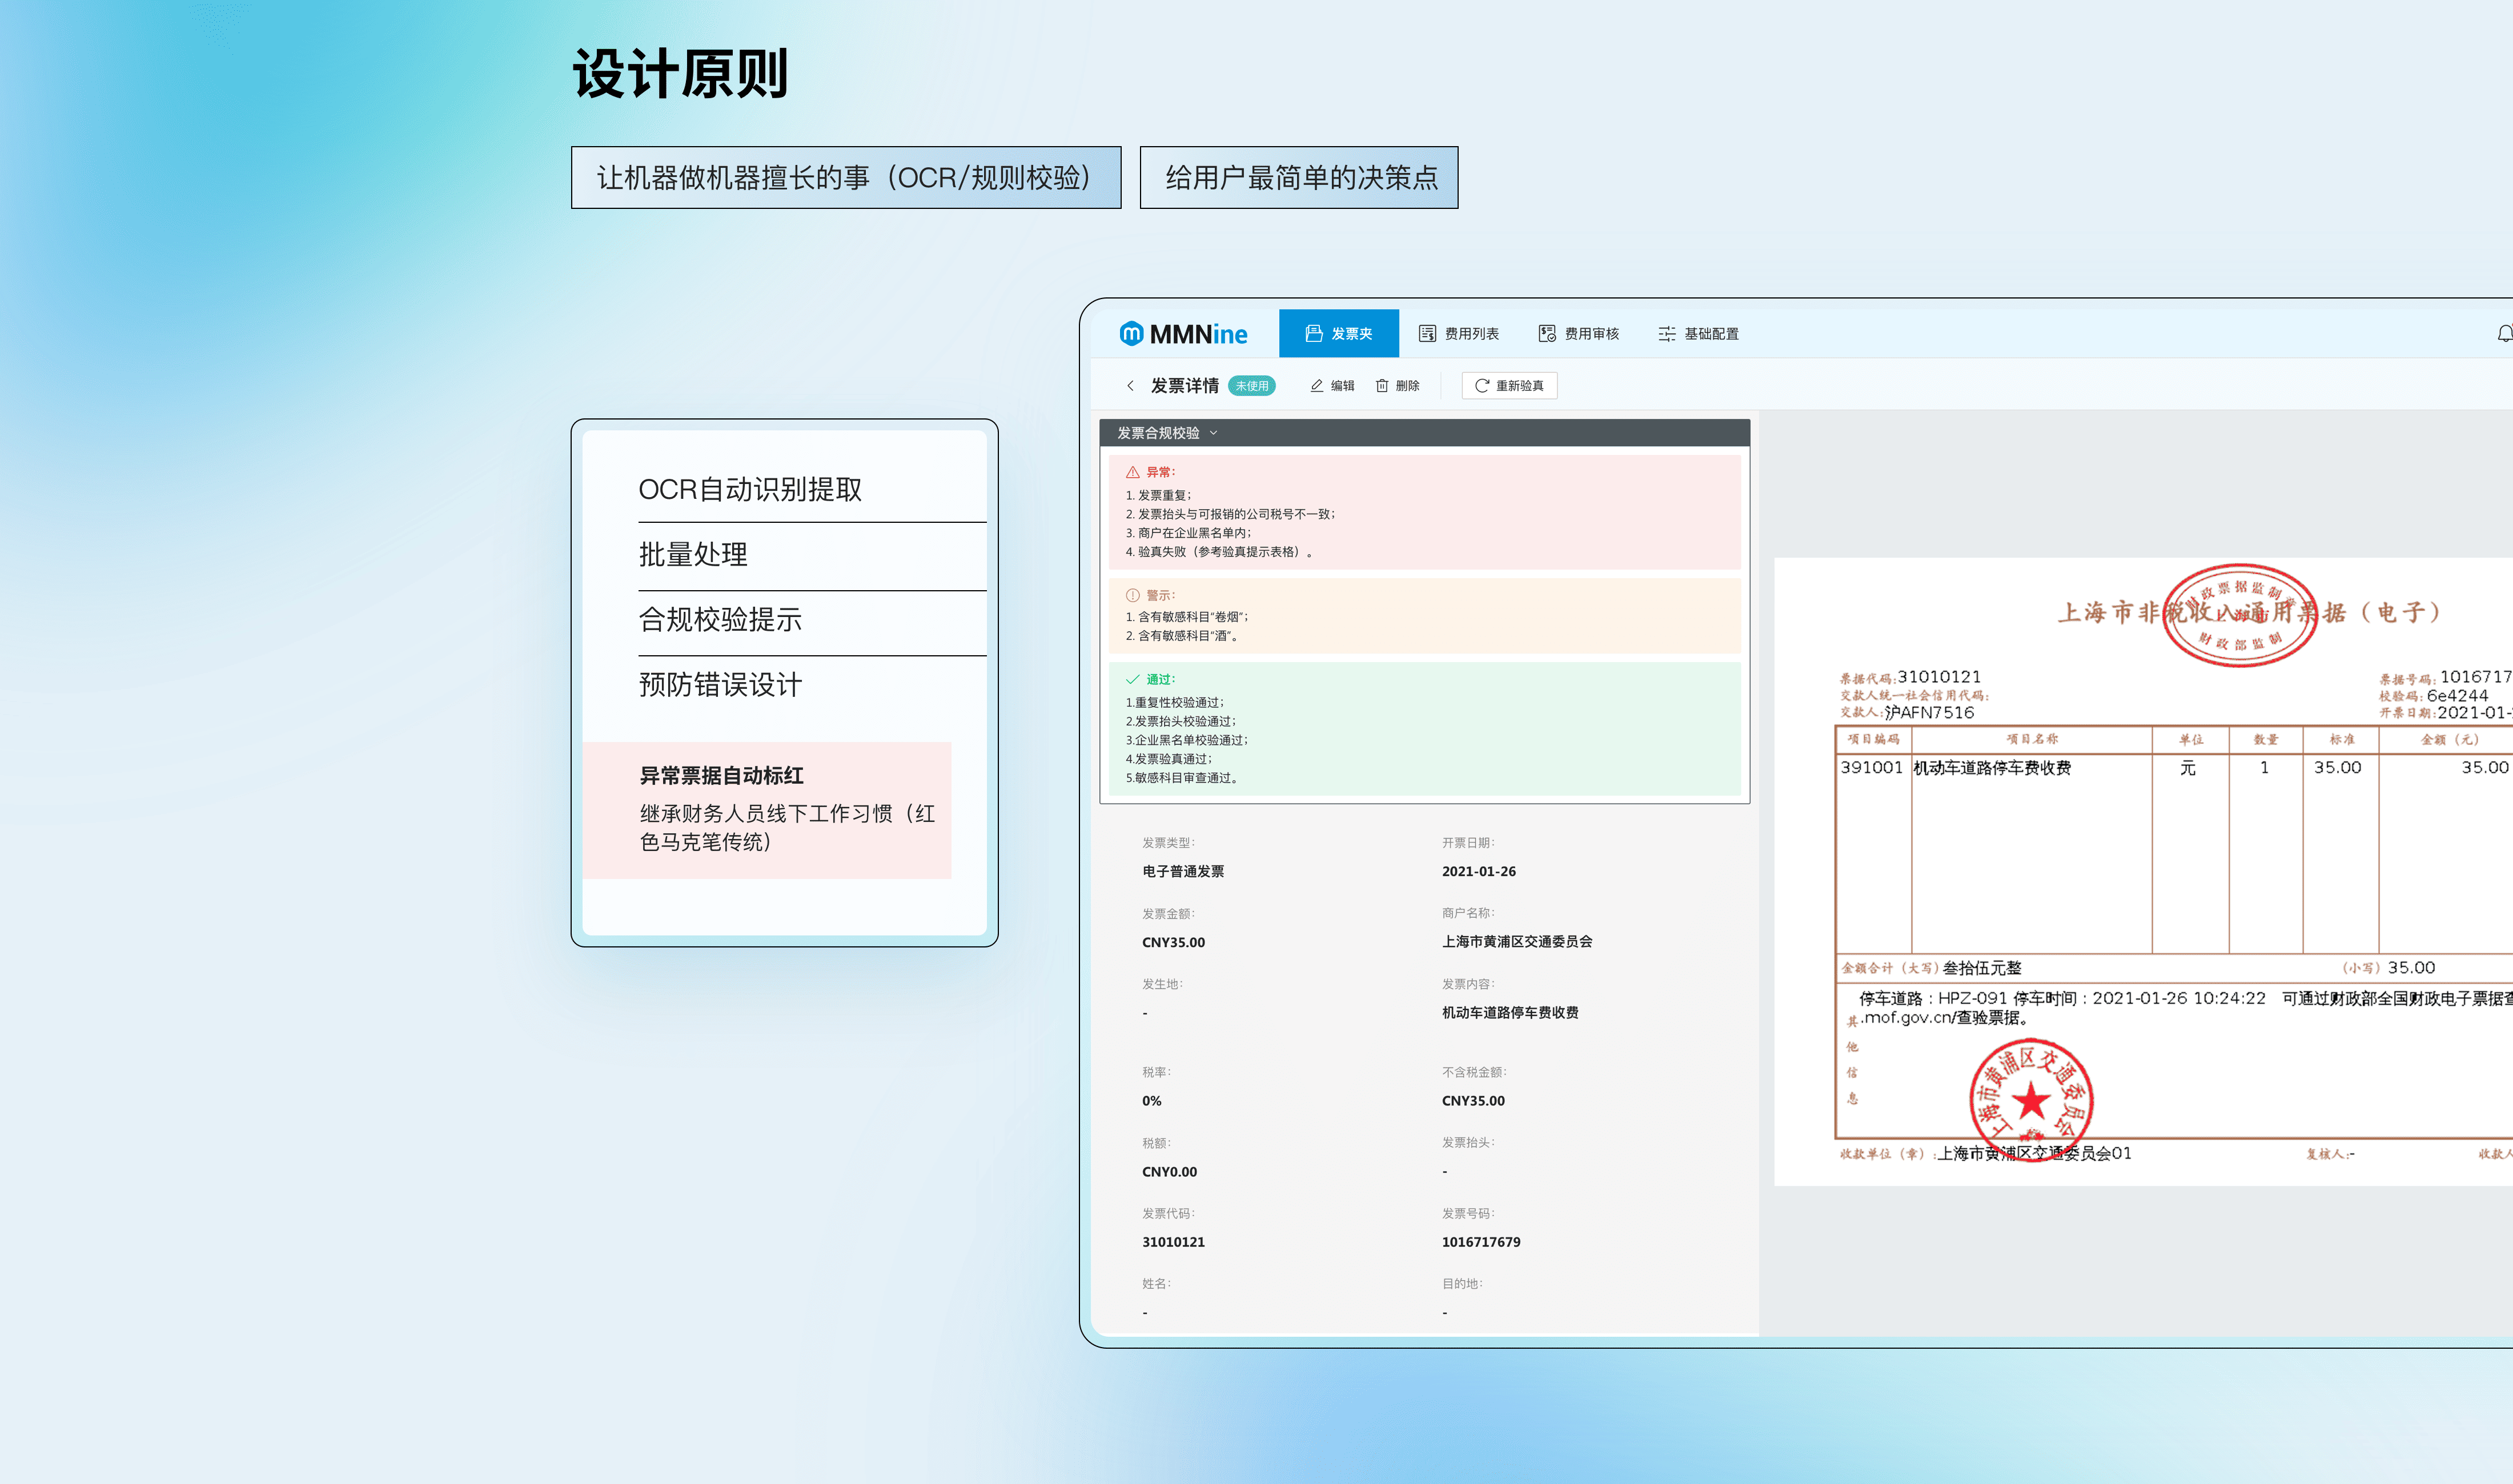Switch to the 发票夹 tab
Viewport: 2513px width, 1484px height.
1339,334
